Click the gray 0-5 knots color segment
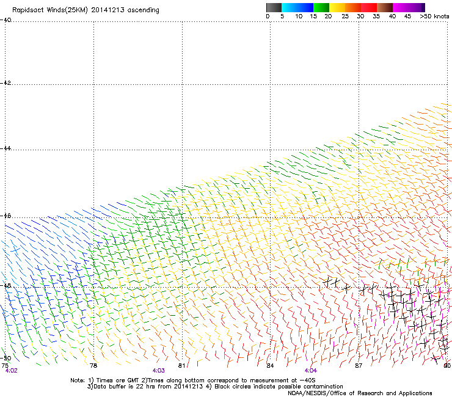The image size is (452, 397). click(x=274, y=7)
